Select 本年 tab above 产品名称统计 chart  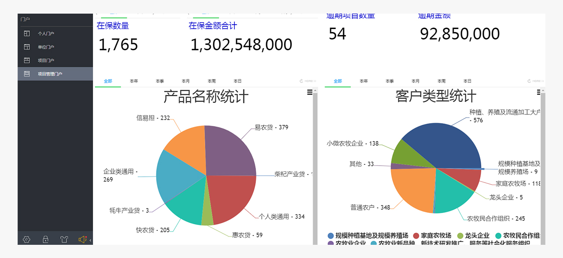tap(134, 81)
